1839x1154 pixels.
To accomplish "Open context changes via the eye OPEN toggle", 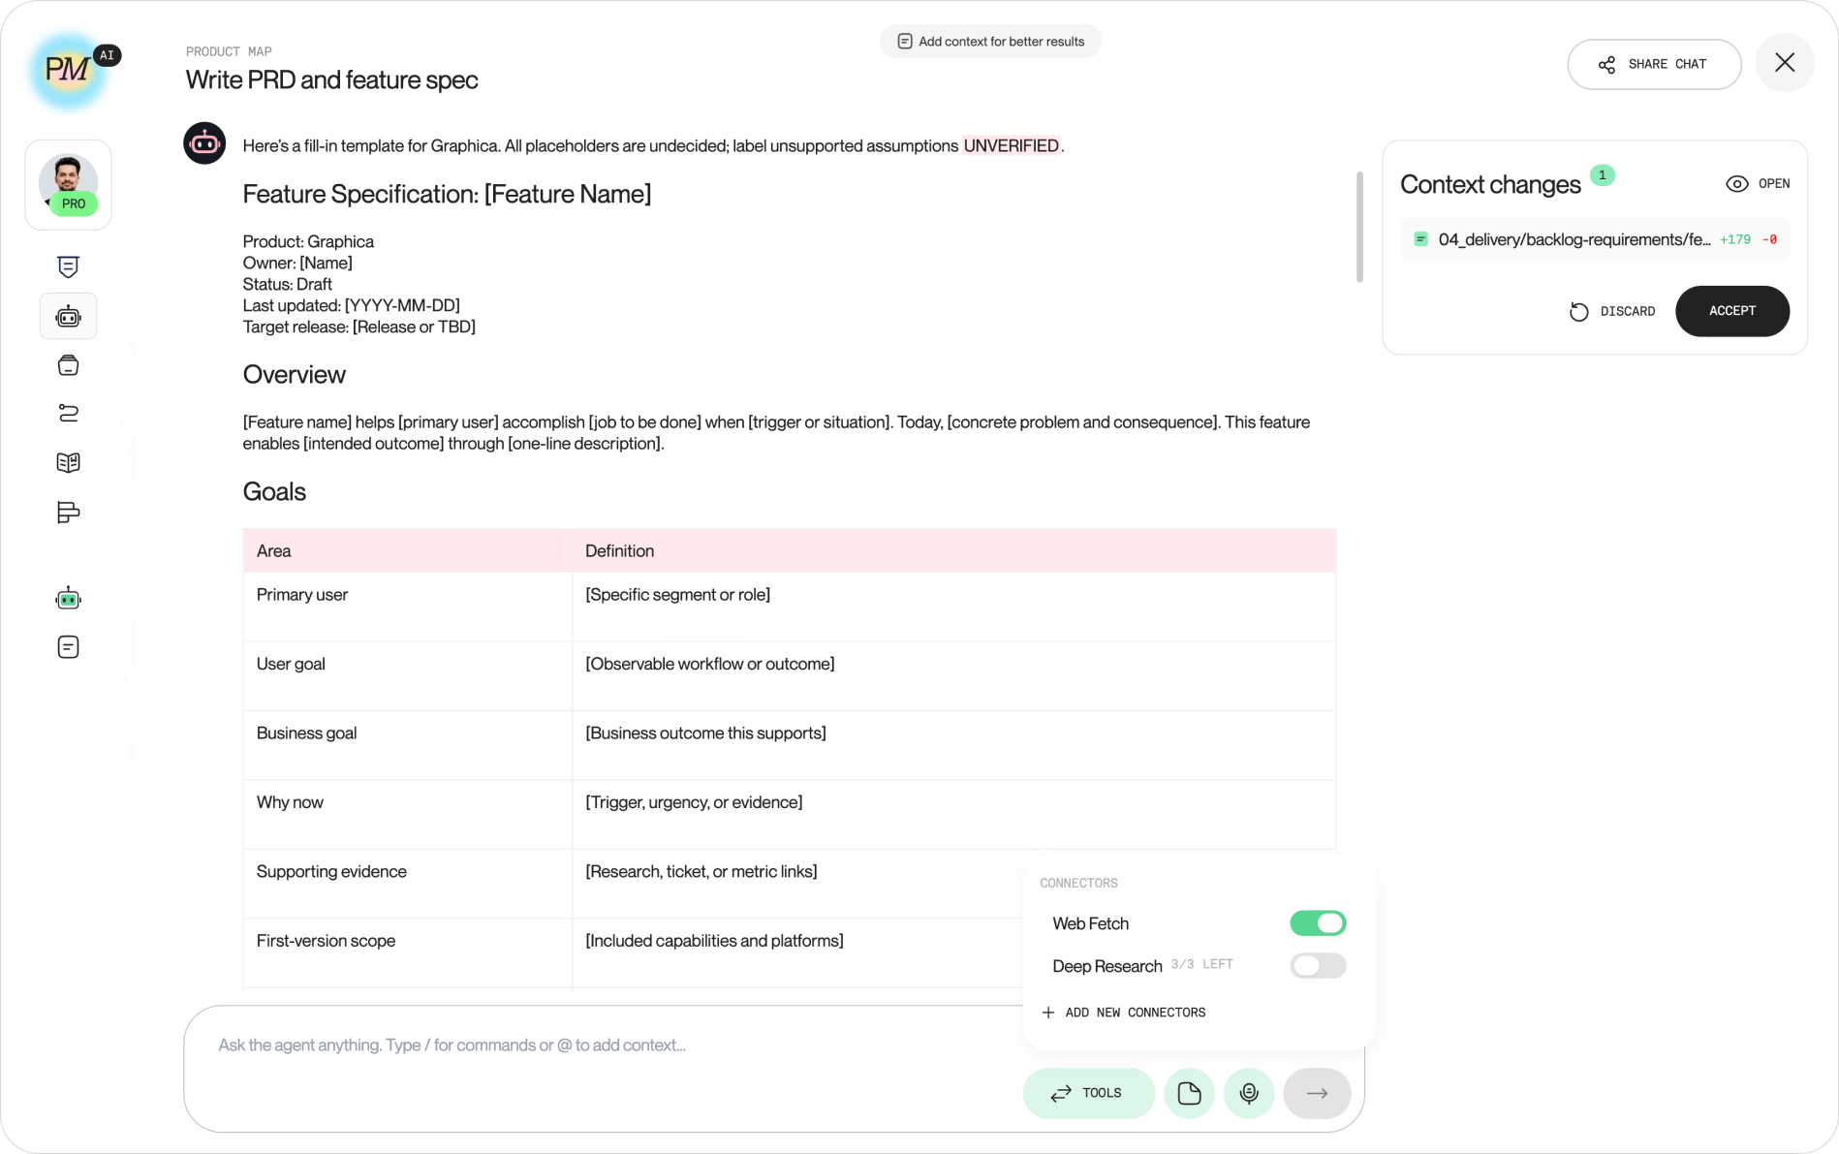I will point(1758,183).
